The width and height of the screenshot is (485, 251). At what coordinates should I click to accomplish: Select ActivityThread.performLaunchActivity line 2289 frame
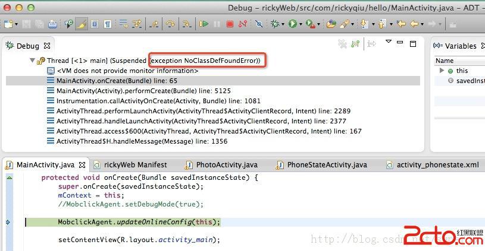[213, 111]
